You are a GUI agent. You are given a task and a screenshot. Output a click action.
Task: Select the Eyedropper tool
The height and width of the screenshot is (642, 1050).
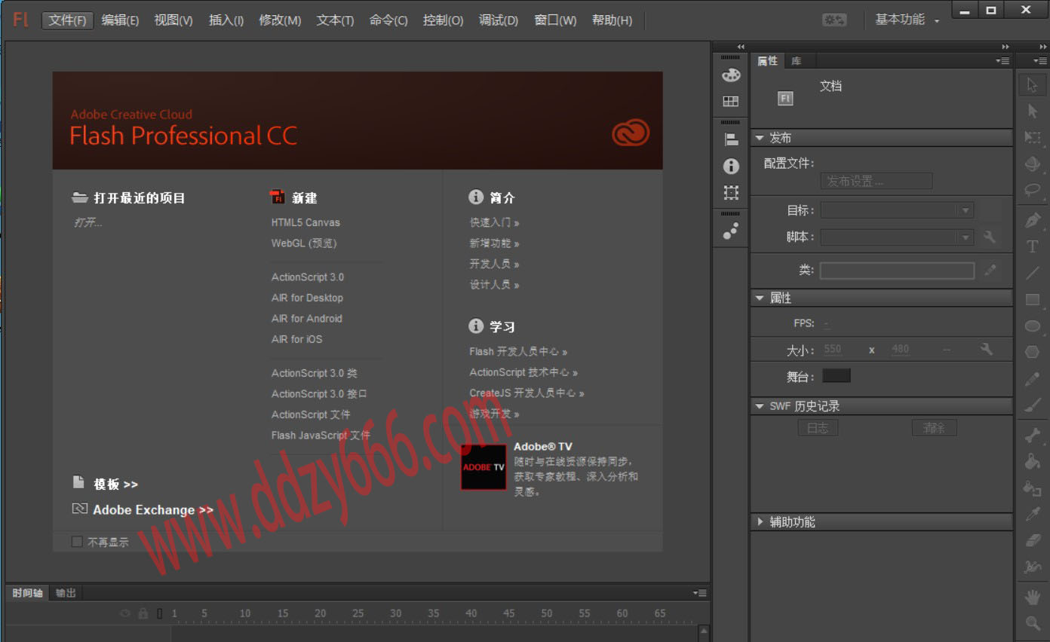coord(1032,514)
